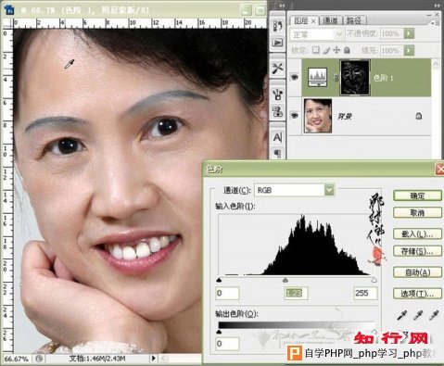Hide the 背景 layer visibility eye

[295, 116]
